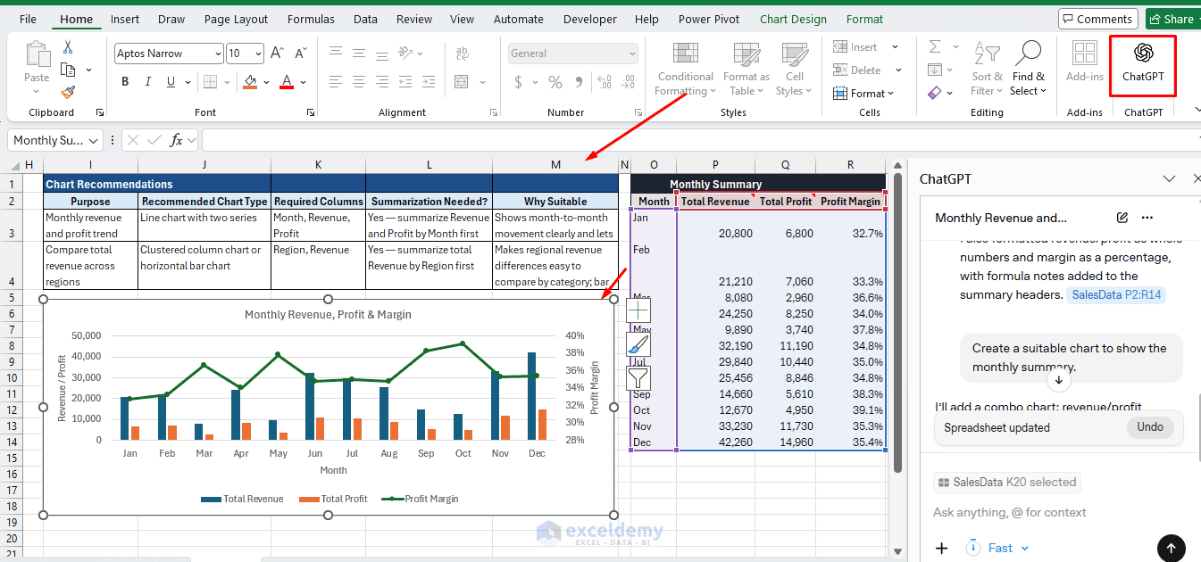Screen dimensions: 1201x562
Task: Apply the orange fill color bucket
Action: pos(250,81)
